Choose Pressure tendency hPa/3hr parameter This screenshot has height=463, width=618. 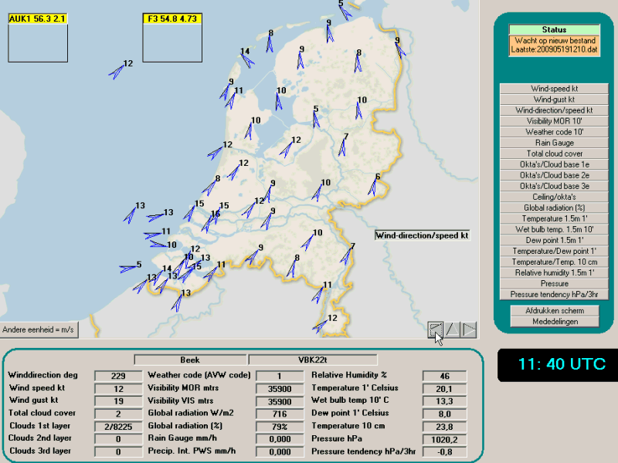pos(554,294)
